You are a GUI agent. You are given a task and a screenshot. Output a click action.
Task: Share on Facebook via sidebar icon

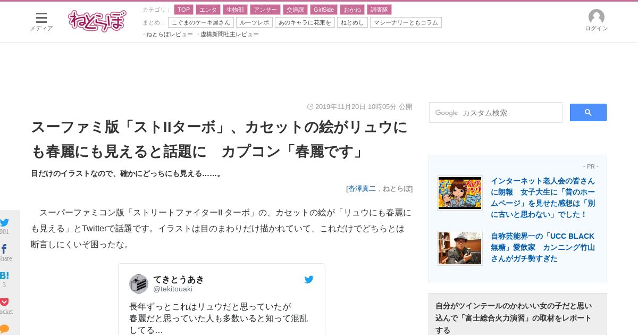pyautogui.click(x=4, y=249)
